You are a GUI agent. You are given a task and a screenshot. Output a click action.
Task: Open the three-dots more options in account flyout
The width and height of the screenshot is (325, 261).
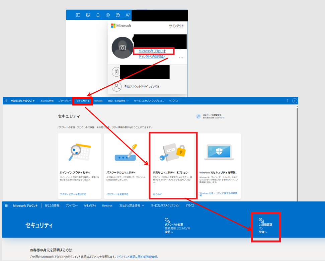[x=181, y=57]
